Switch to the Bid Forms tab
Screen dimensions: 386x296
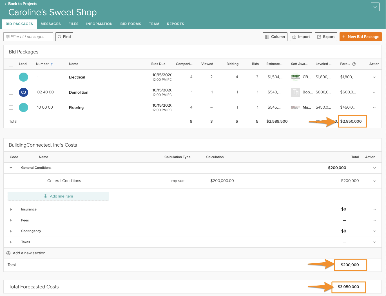[131, 24]
